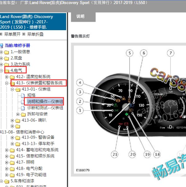Select the 413- 仪表装置和警告系统 label

click(39, 83)
